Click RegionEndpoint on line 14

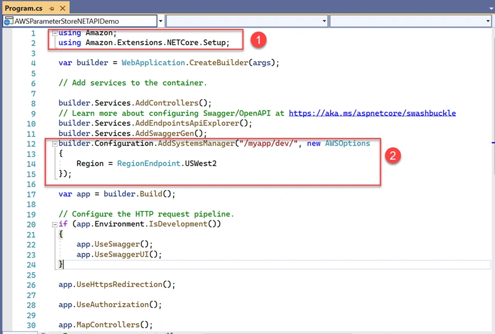[148, 164]
